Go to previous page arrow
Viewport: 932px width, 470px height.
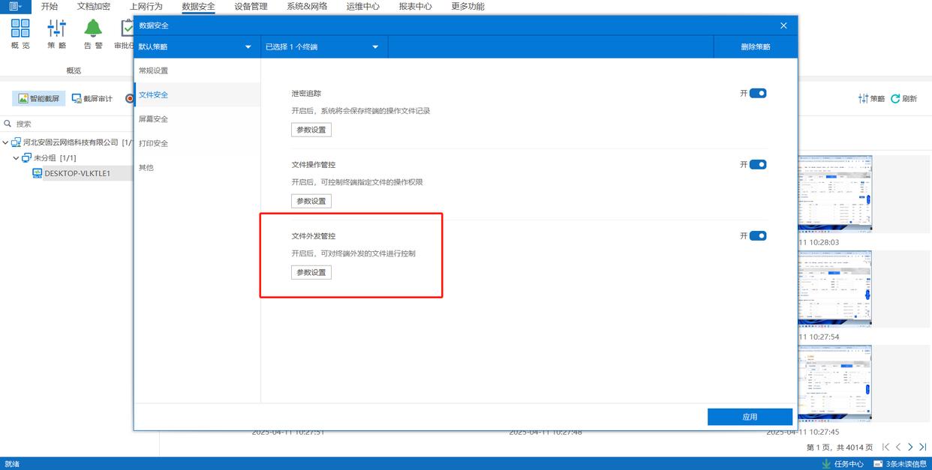898,447
